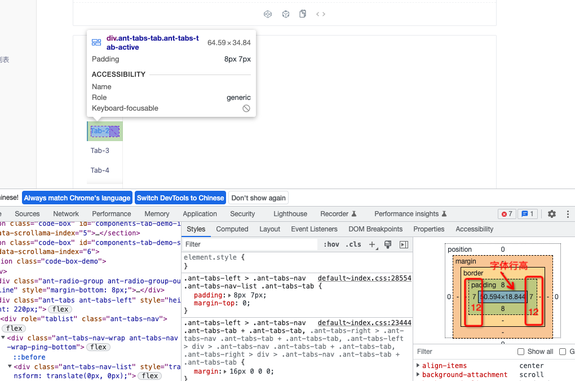Select the Layout sidebar tab
575x381 pixels.
click(269, 229)
